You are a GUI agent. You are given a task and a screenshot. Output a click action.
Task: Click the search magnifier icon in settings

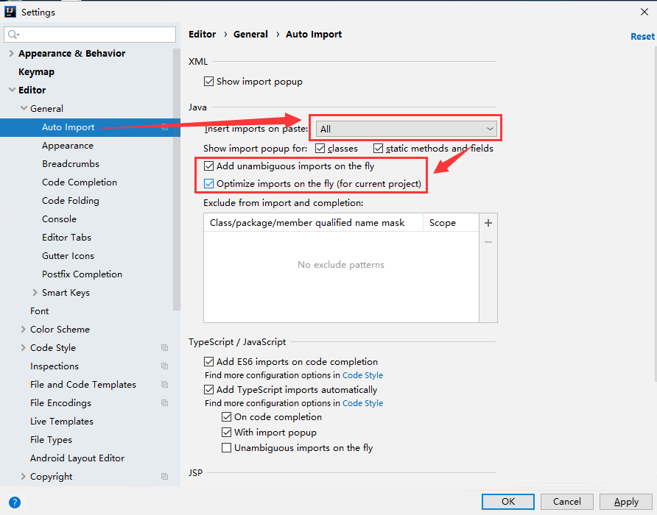13,35
